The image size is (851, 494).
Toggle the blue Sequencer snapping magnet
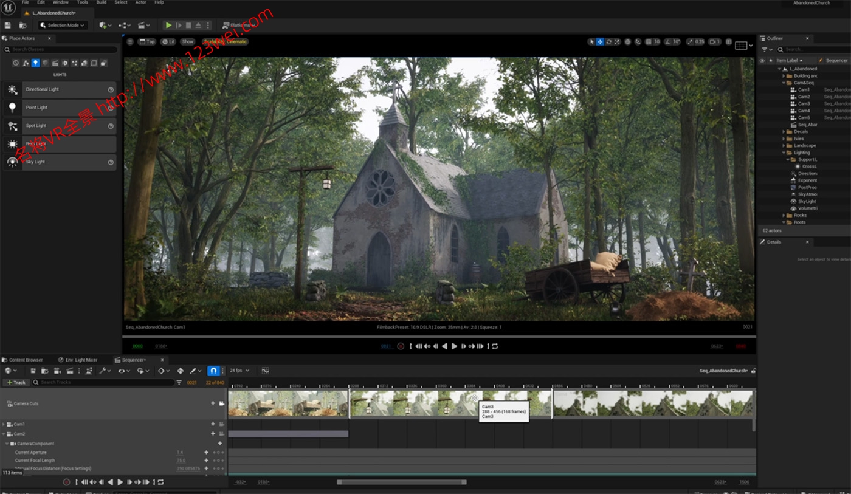[213, 371]
